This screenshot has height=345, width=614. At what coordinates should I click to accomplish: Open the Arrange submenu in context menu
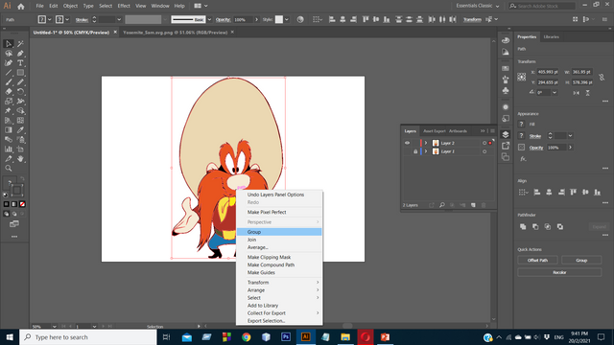tap(279, 290)
